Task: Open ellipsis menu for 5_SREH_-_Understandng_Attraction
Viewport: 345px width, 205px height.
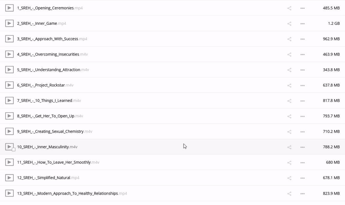Action: coord(302,70)
